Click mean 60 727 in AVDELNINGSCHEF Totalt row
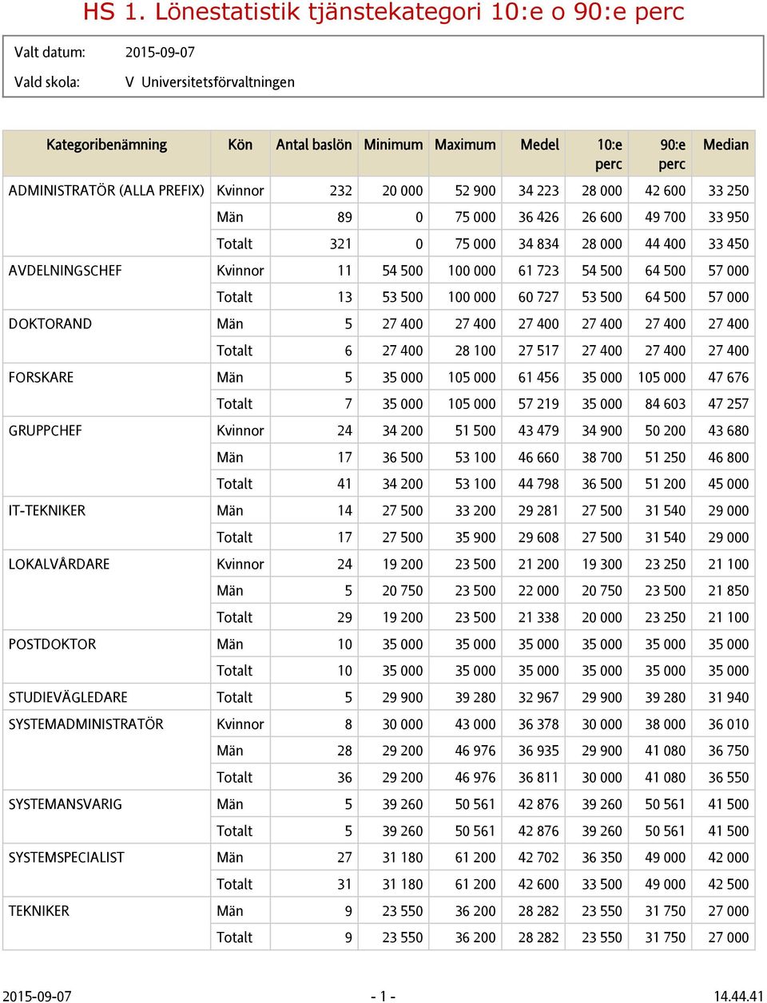The height and width of the screenshot is (1003, 767). click(x=538, y=297)
